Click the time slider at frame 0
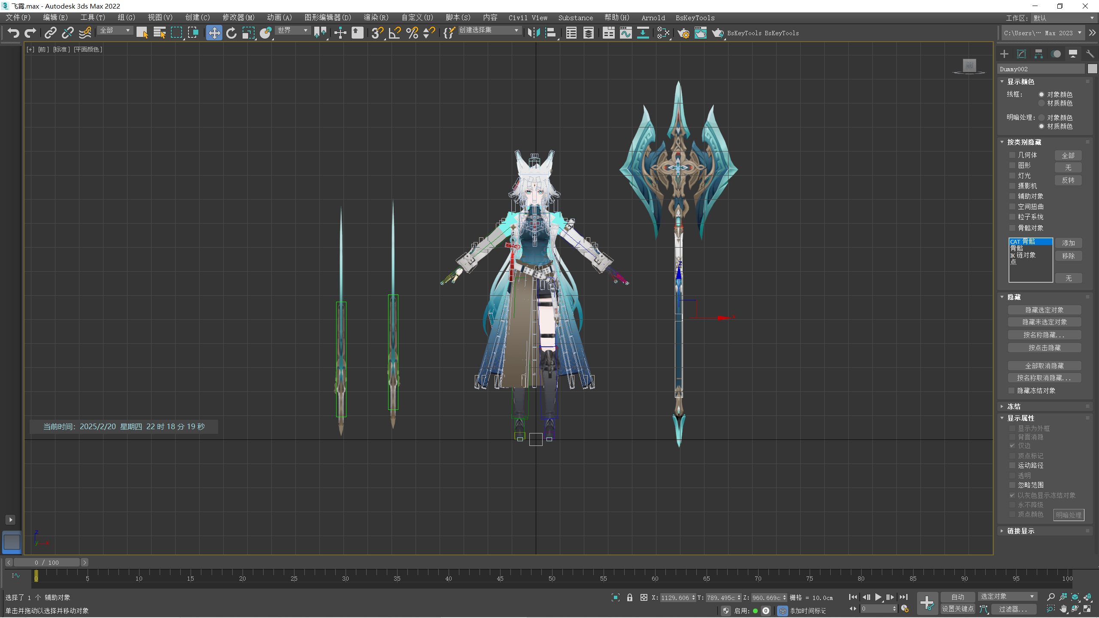 (36, 576)
